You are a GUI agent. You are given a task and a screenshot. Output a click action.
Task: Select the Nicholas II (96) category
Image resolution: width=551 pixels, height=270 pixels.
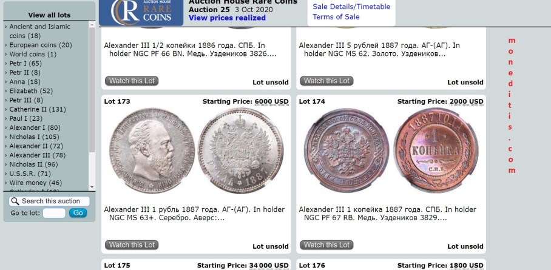[33, 164]
